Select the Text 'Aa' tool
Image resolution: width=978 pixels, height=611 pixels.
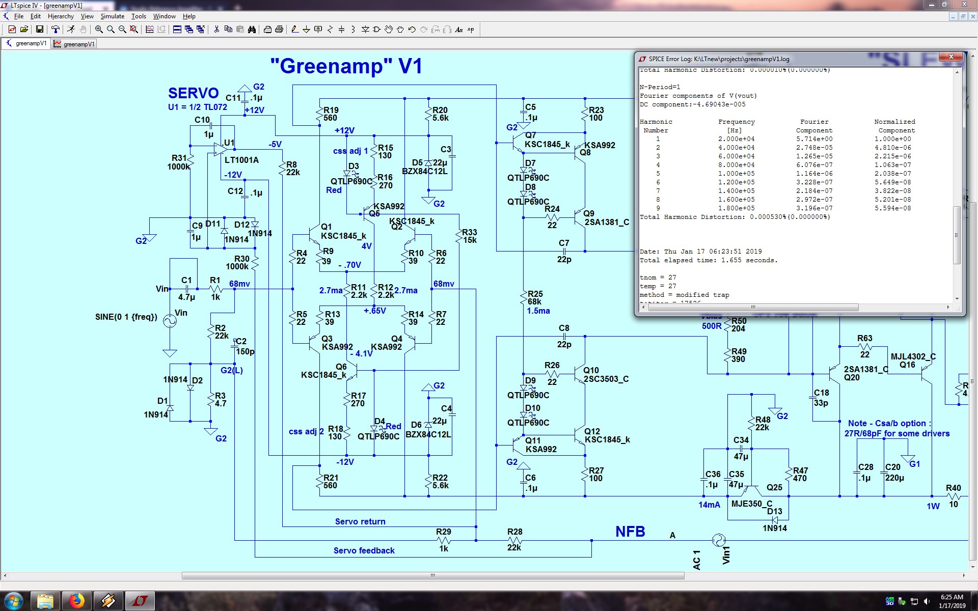[x=459, y=30]
